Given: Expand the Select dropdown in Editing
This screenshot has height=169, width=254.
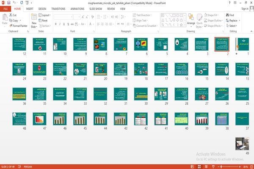Looking at the screenshot, I should point(232,26).
